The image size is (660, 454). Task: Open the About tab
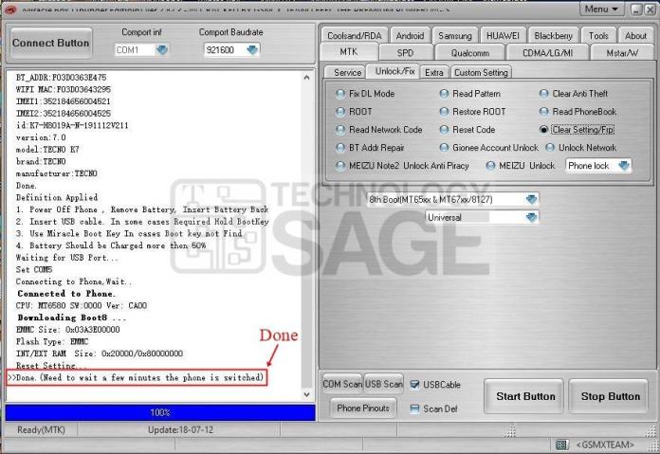point(635,36)
